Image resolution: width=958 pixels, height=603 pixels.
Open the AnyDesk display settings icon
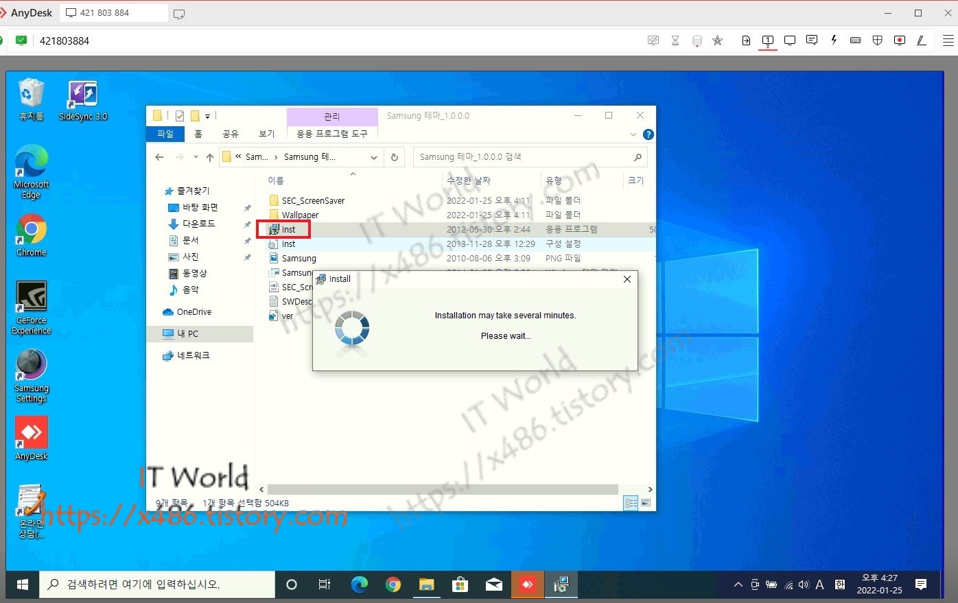coord(790,40)
